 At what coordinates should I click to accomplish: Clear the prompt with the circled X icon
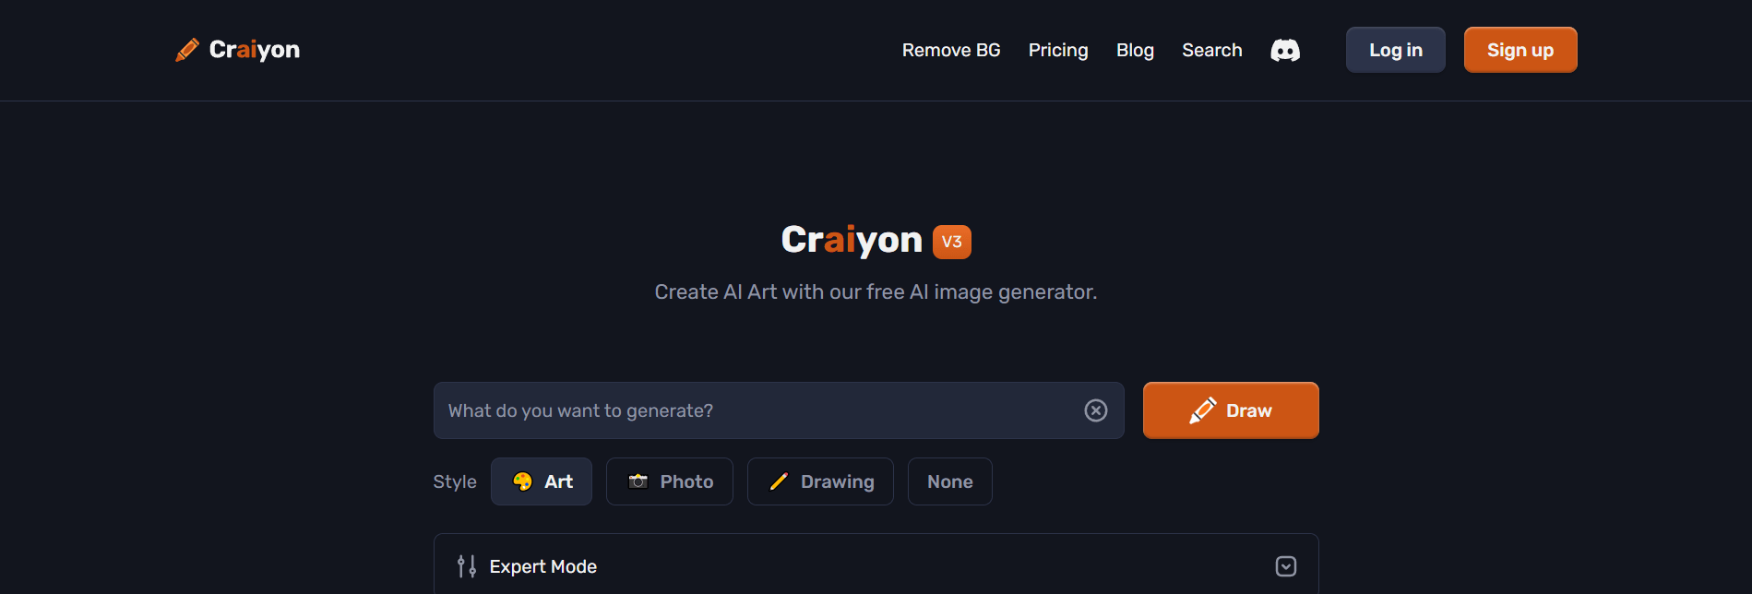pyautogui.click(x=1095, y=410)
